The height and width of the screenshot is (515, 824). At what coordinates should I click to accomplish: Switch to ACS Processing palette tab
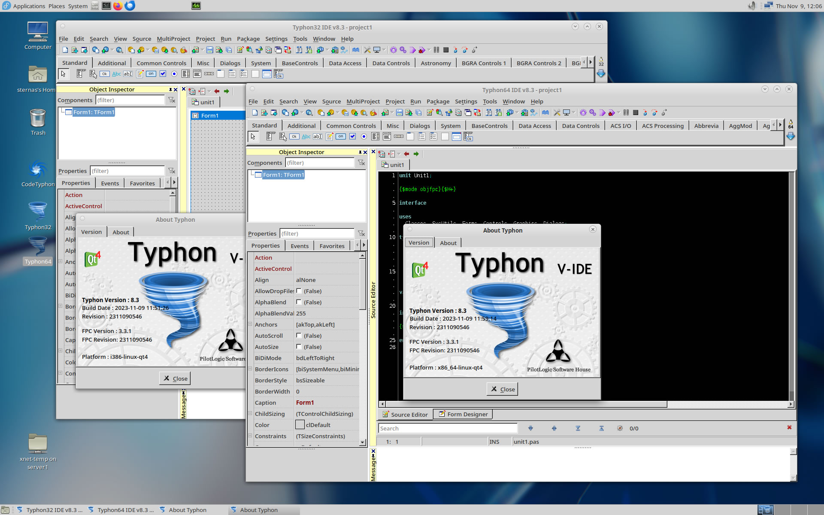coord(662,126)
